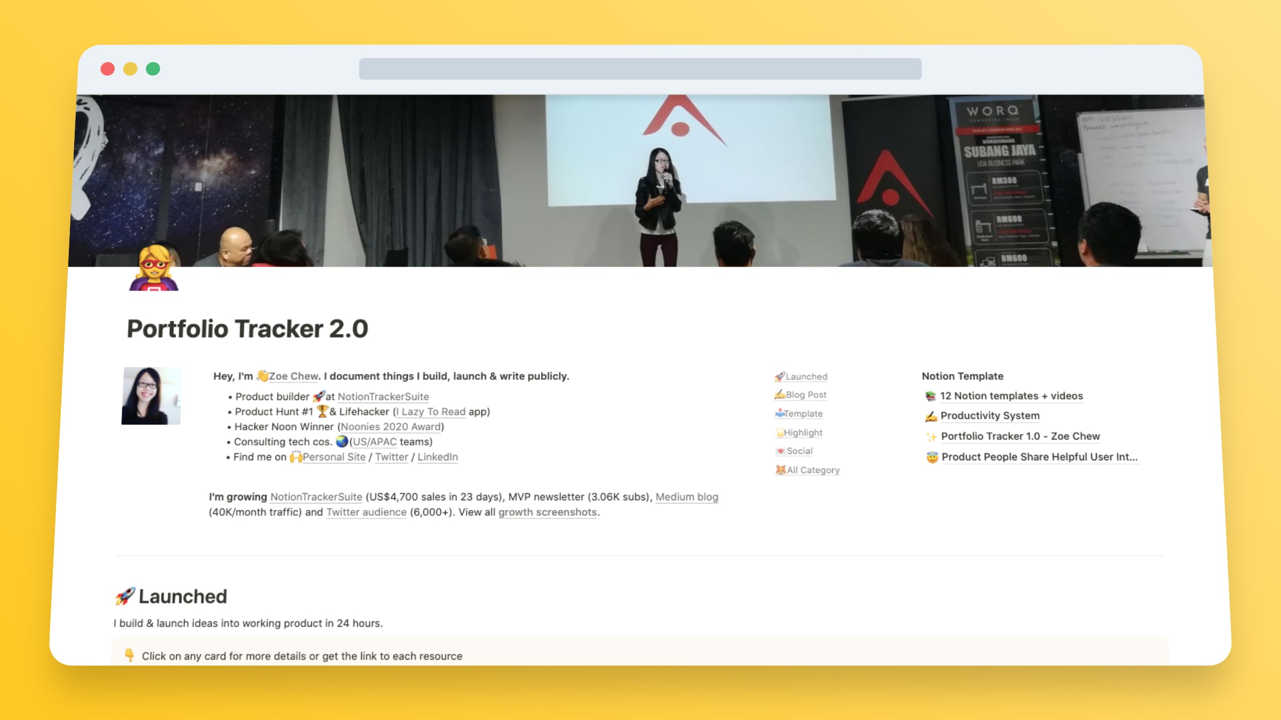Viewport: 1281px width, 720px height.
Task: Open the Twitter profile link
Action: tap(391, 457)
